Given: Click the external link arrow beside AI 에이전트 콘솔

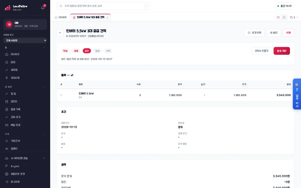Looking at the screenshot, I should pos(44,158).
